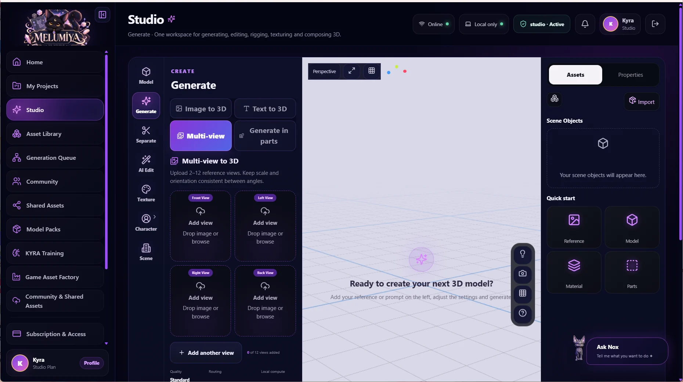This screenshot has height=382, width=683.
Task: Click the lightbulb lighting icon in viewport
Action: [523, 254]
